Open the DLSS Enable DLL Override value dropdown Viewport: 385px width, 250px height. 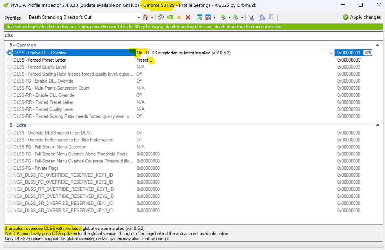(331, 53)
